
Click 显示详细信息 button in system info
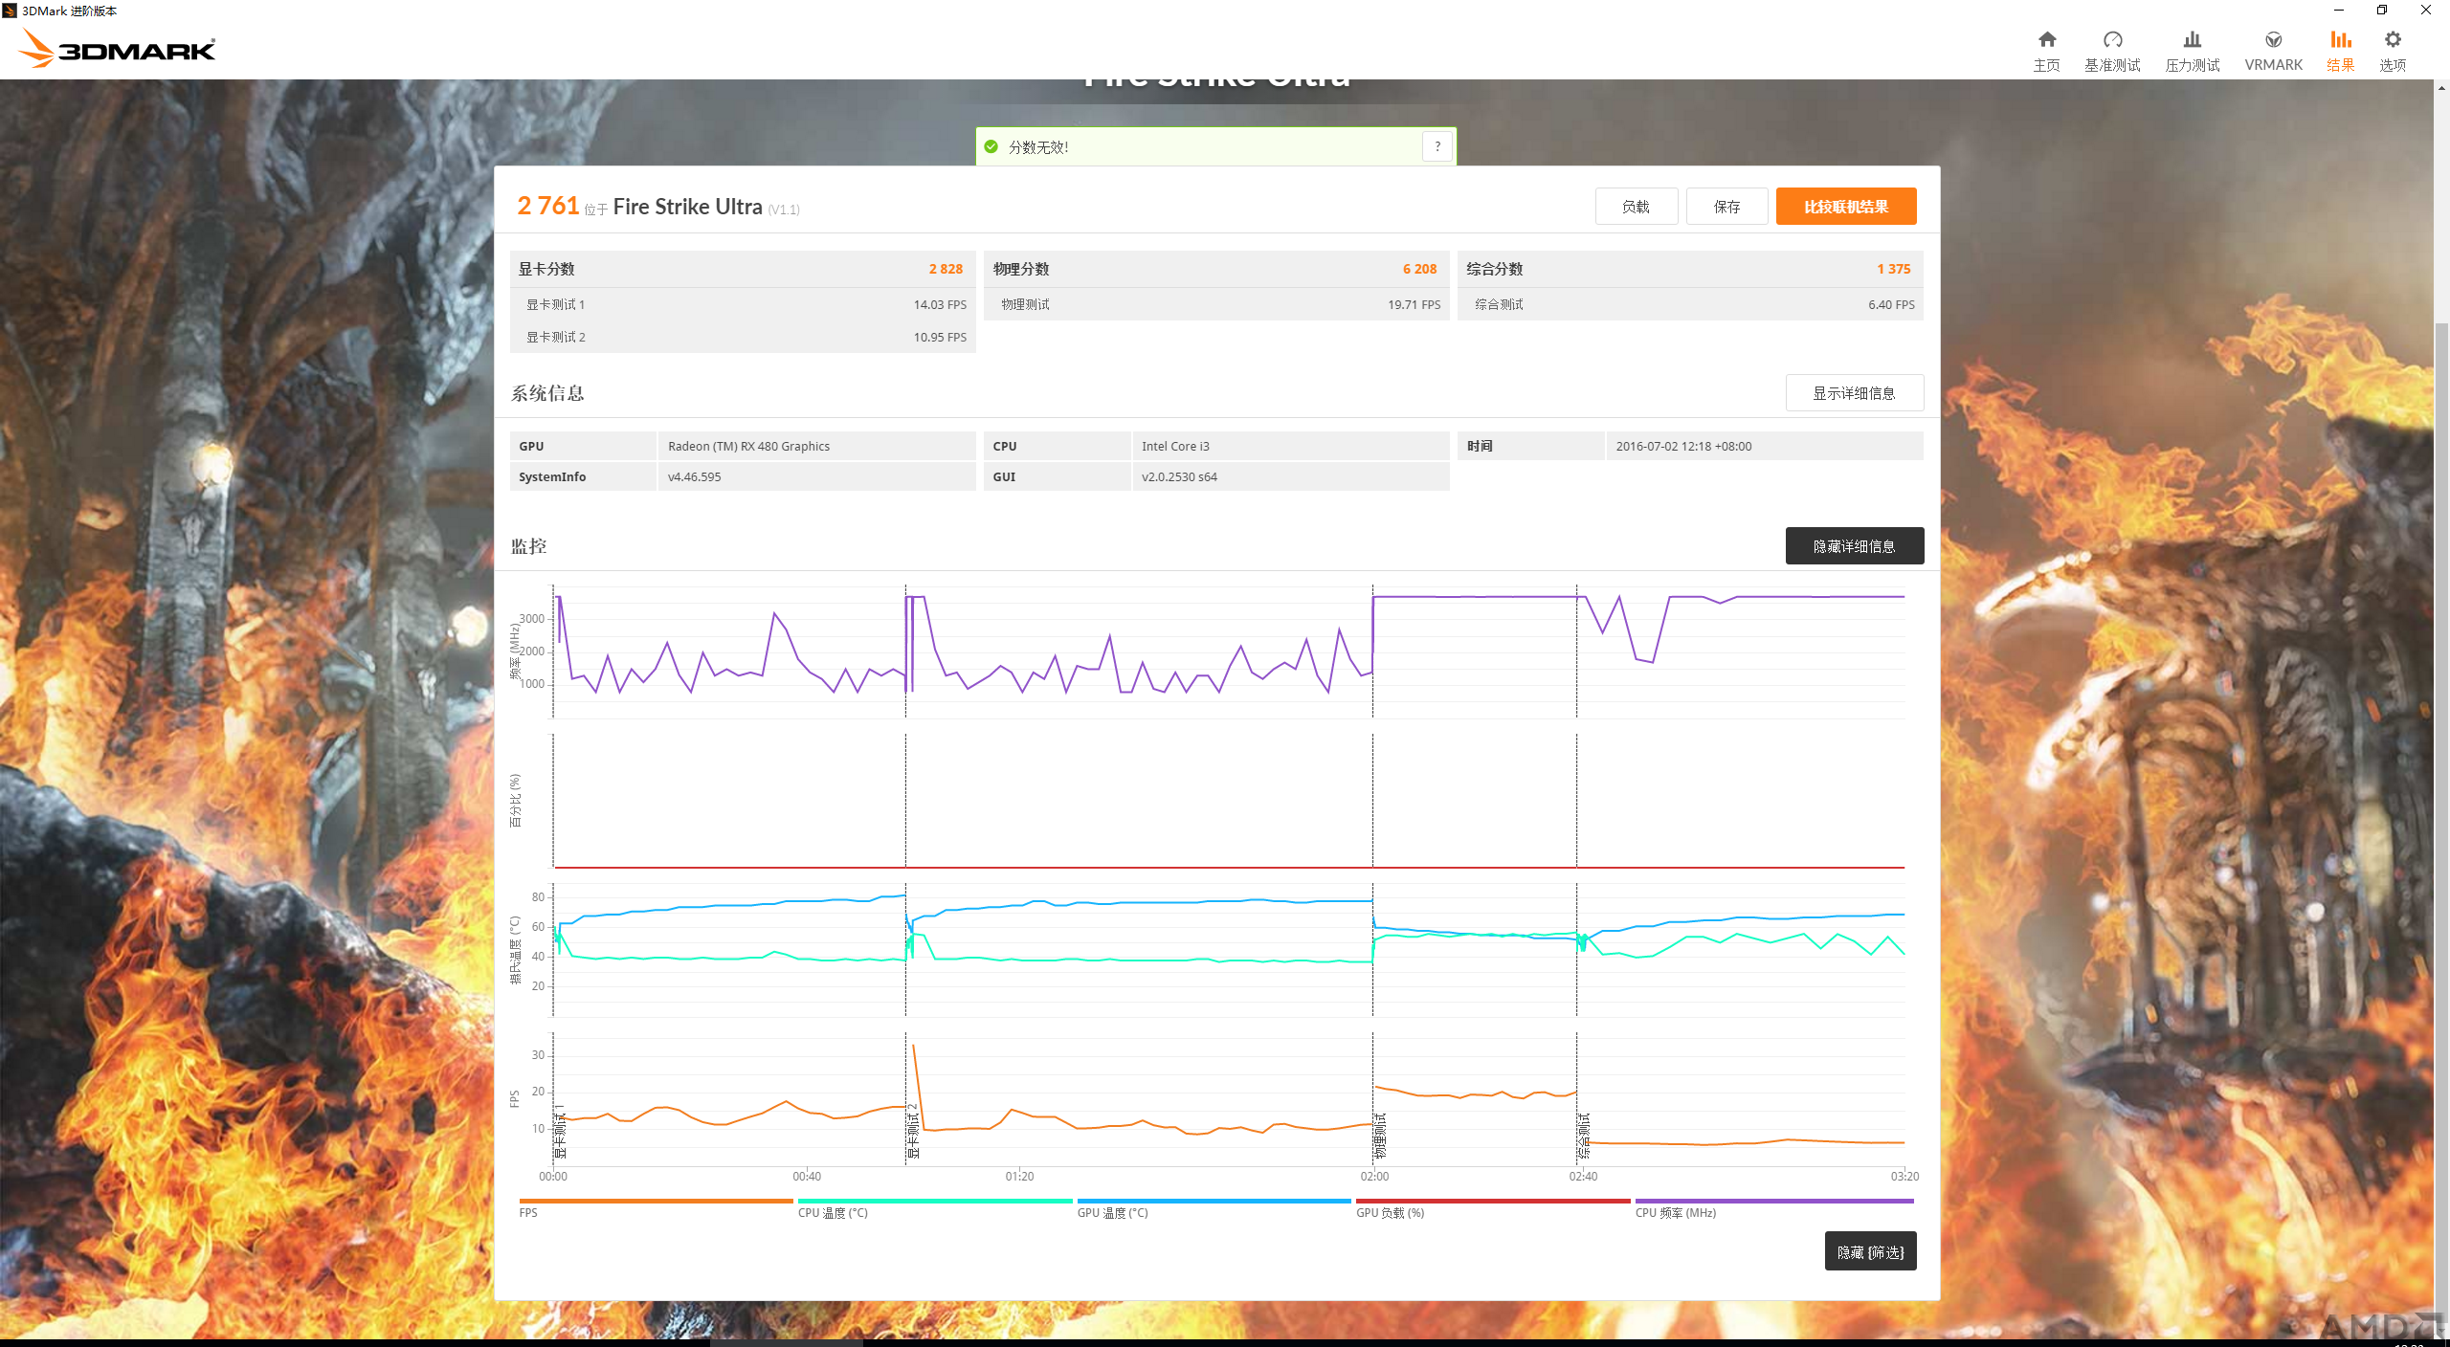[1854, 393]
